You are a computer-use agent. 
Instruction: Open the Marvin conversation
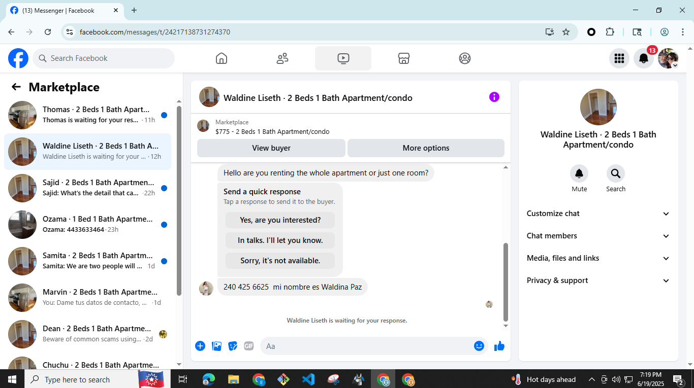87,298
